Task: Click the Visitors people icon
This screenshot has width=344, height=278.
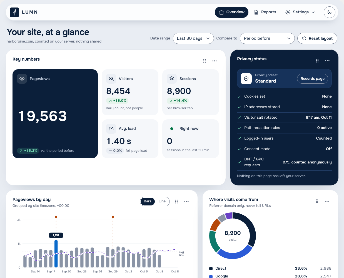Action: (111, 79)
